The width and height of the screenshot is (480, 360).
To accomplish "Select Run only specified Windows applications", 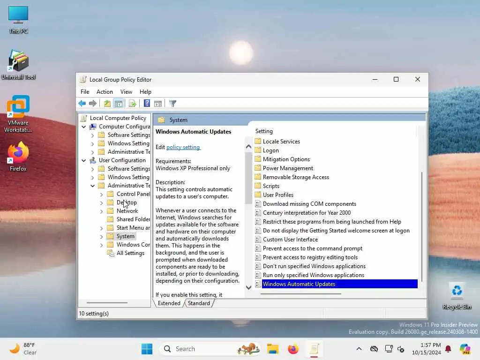I will click(x=314, y=275).
